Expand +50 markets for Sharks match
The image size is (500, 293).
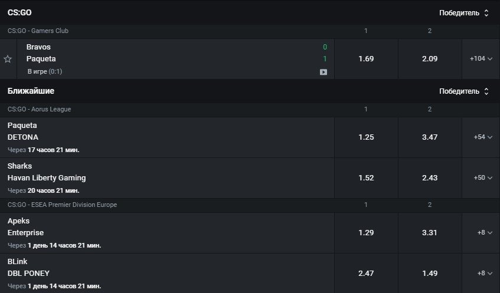[482, 177]
